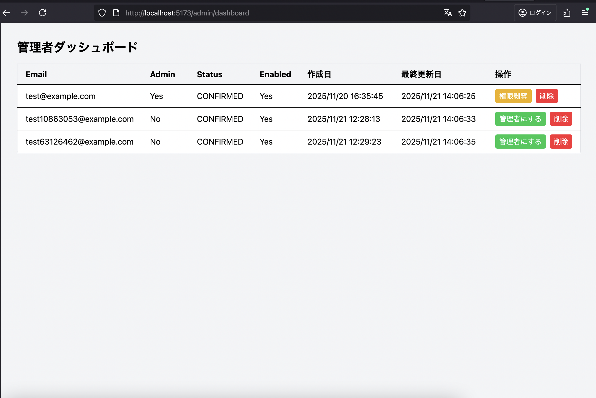Image resolution: width=596 pixels, height=398 pixels.
Task: Make test10863053@example.com an admin
Action: [x=520, y=119]
